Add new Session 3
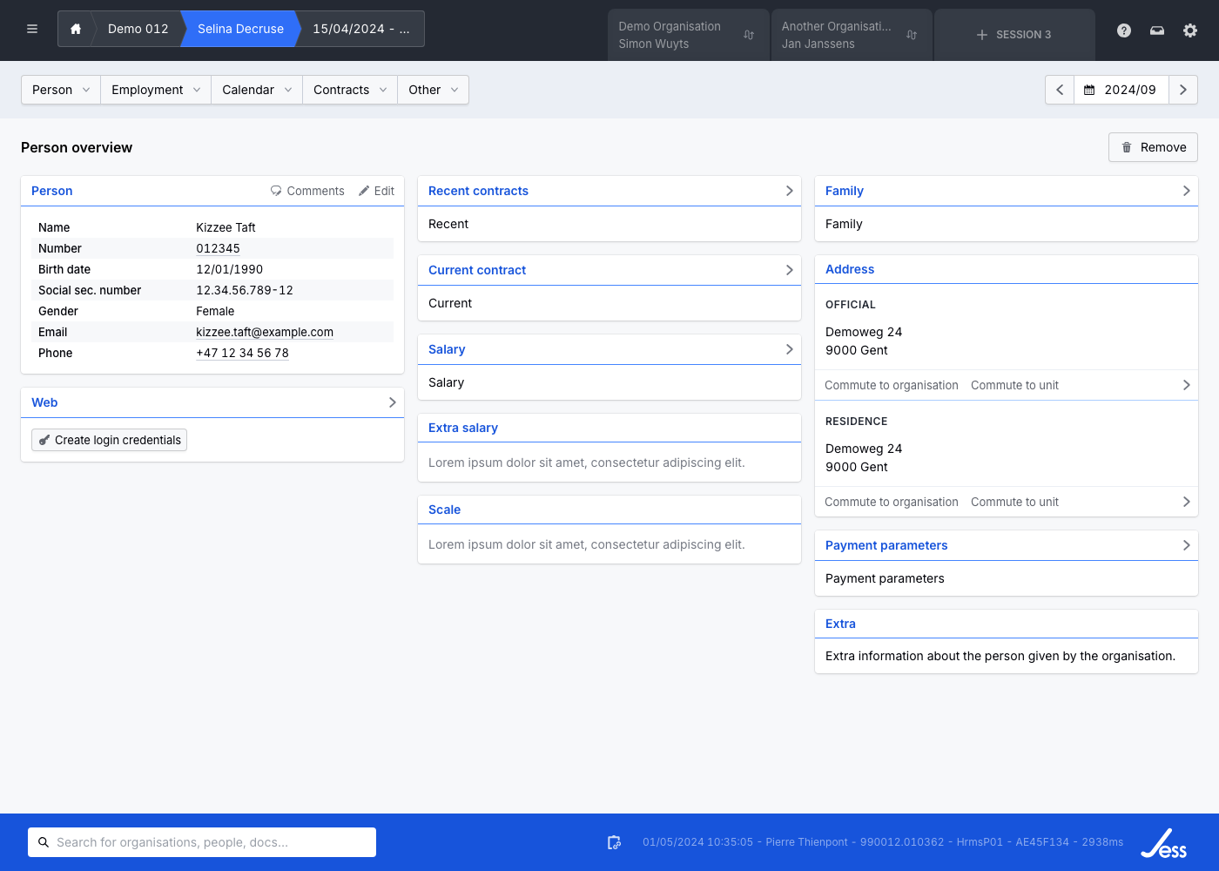The height and width of the screenshot is (871, 1219). (1014, 35)
